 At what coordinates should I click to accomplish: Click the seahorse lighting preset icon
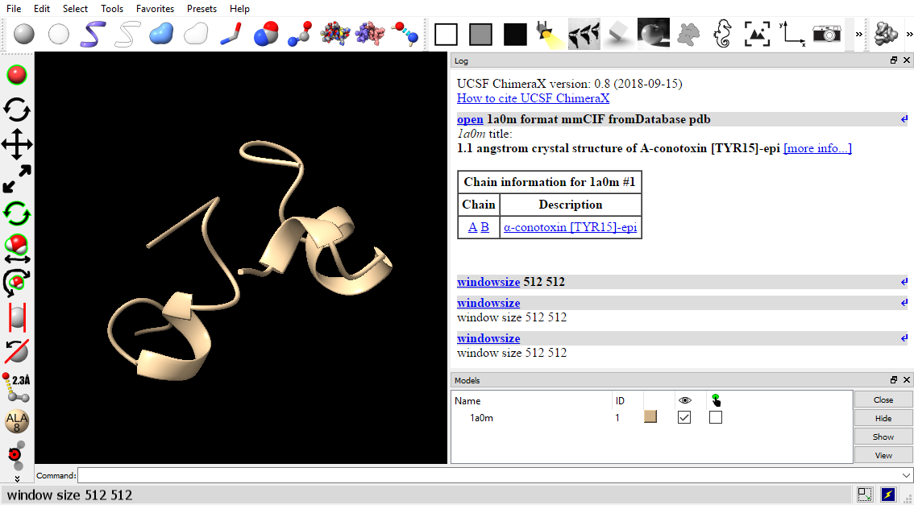click(x=722, y=34)
